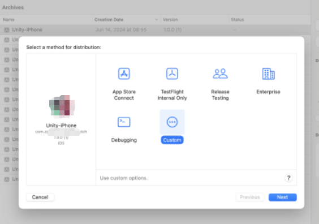Click the Previous button
The width and height of the screenshot is (319, 224).
click(x=250, y=197)
